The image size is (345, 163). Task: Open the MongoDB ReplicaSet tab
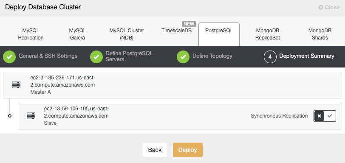pyautogui.click(x=268, y=34)
